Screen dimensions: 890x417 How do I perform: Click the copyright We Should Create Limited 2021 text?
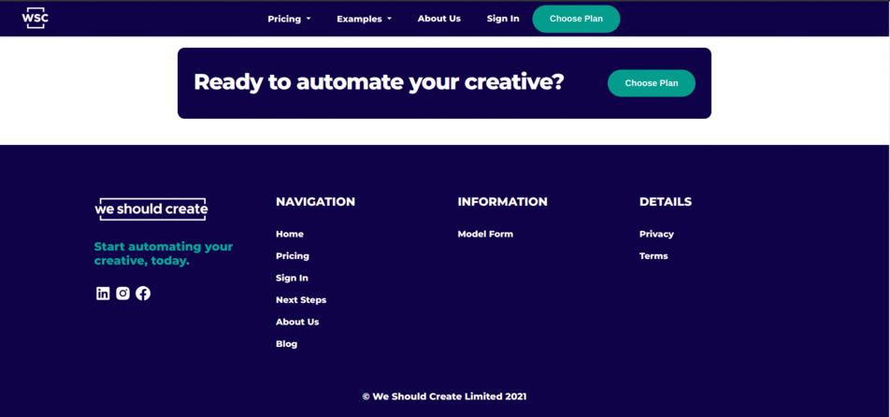pyautogui.click(x=444, y=396)
